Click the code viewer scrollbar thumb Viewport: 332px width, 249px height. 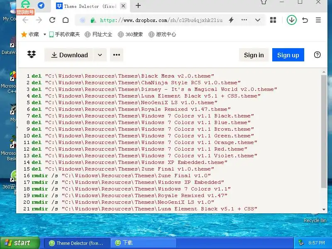[x=324, y=131]
